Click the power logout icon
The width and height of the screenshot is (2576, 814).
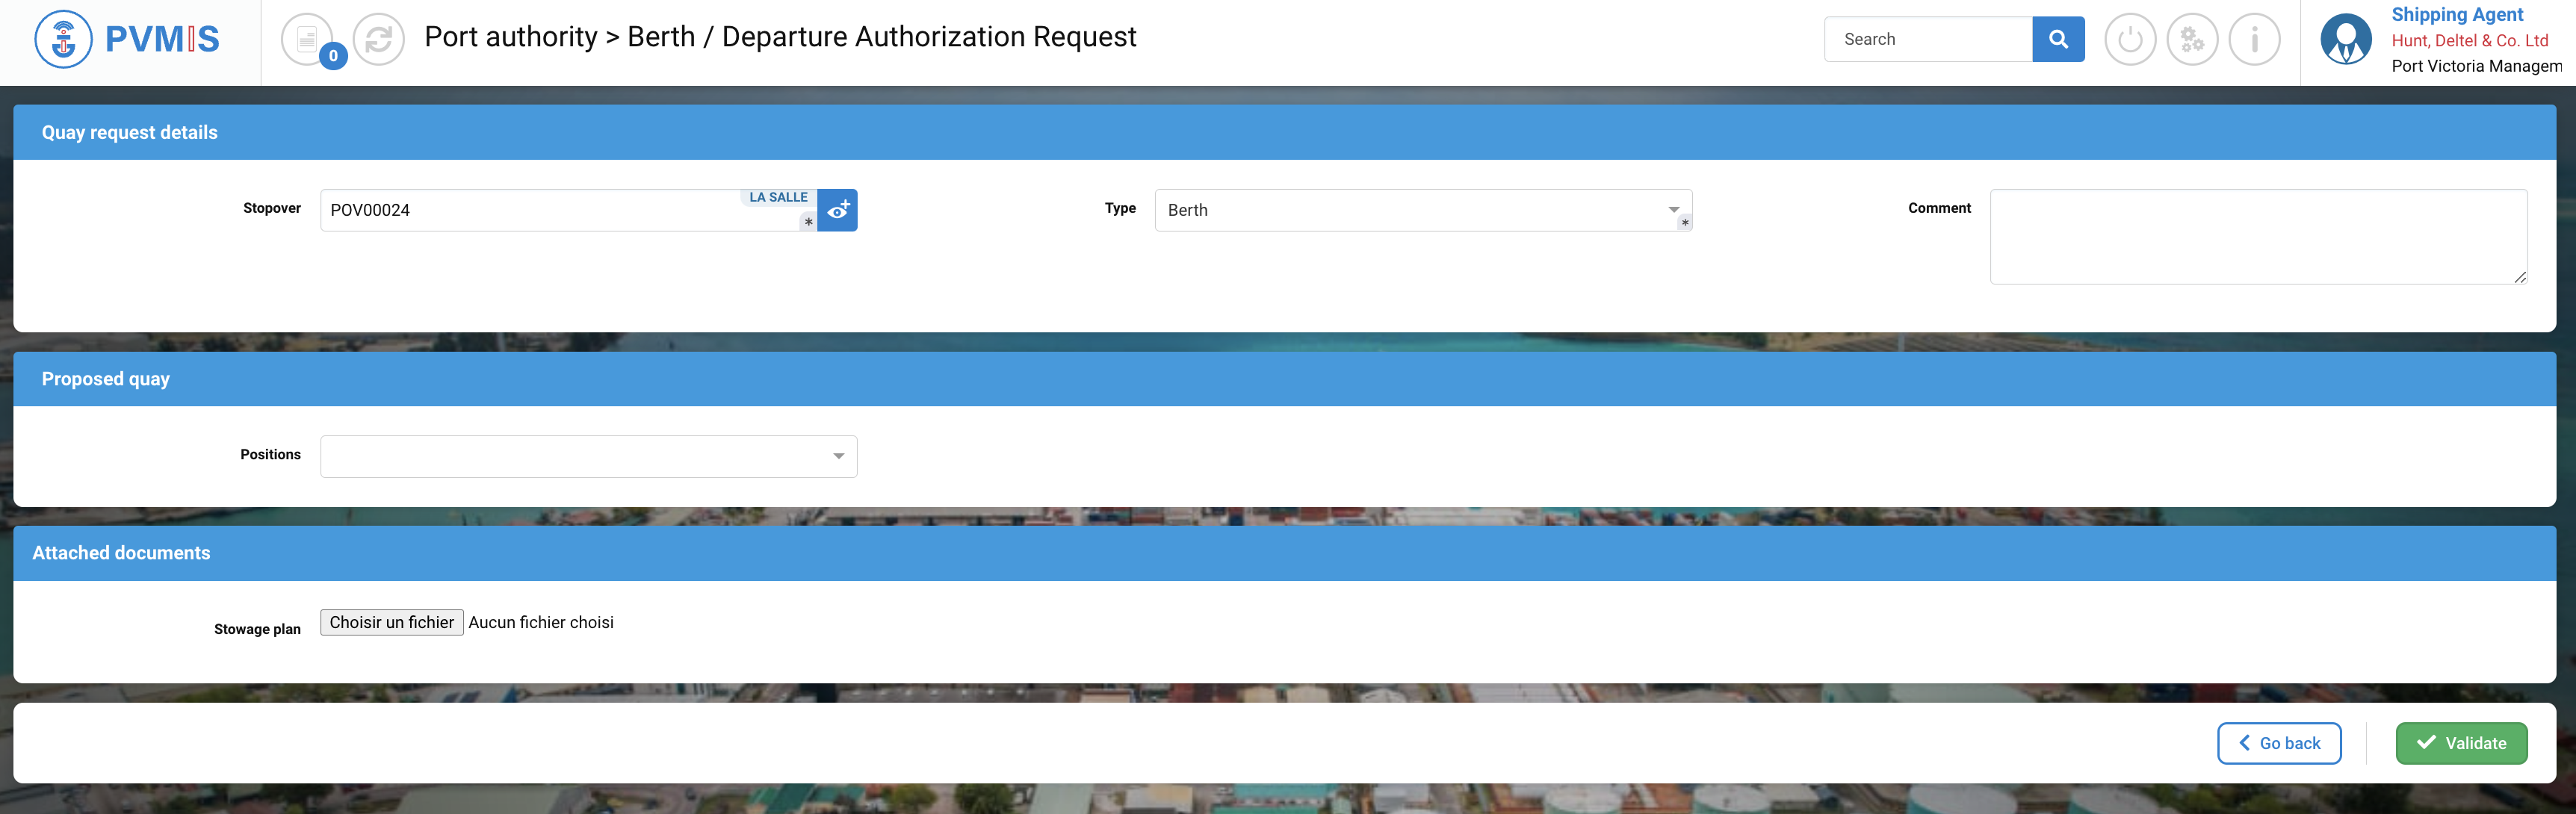coord(2129,39)
